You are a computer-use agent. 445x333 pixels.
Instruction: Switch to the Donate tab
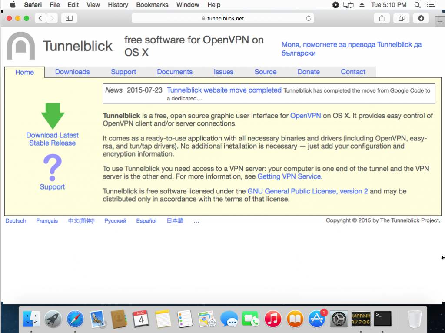pyautogui.click(x=309, y=72)
